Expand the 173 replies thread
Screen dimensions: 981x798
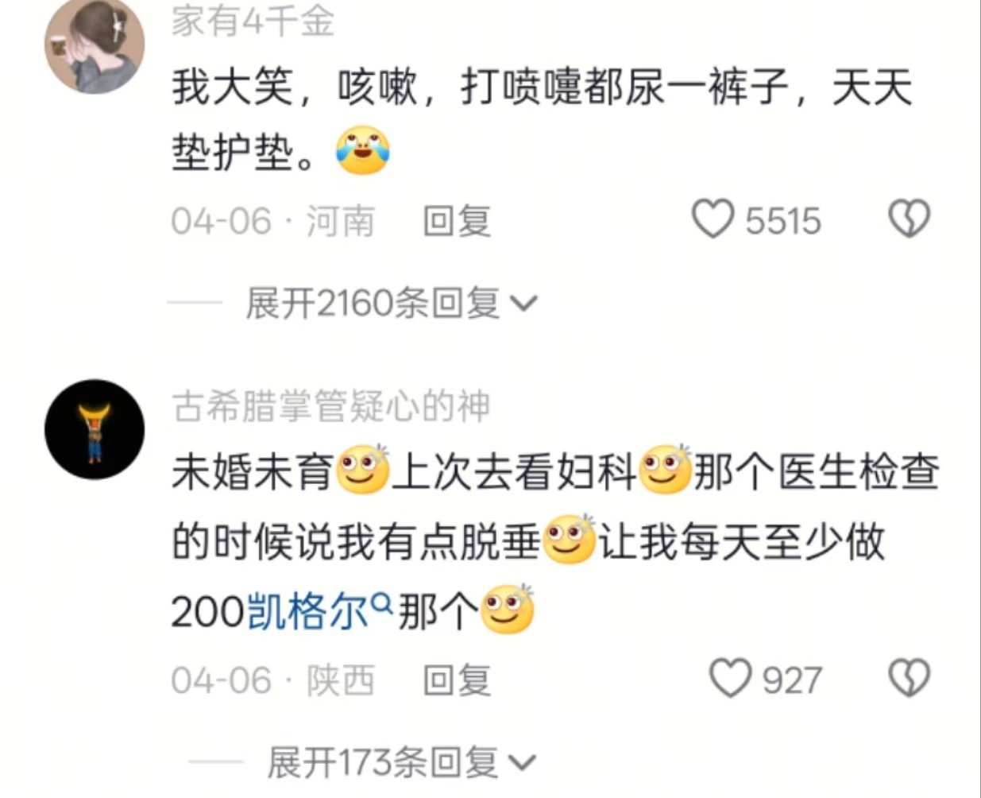pyautogui.click(x=401, y=764)
